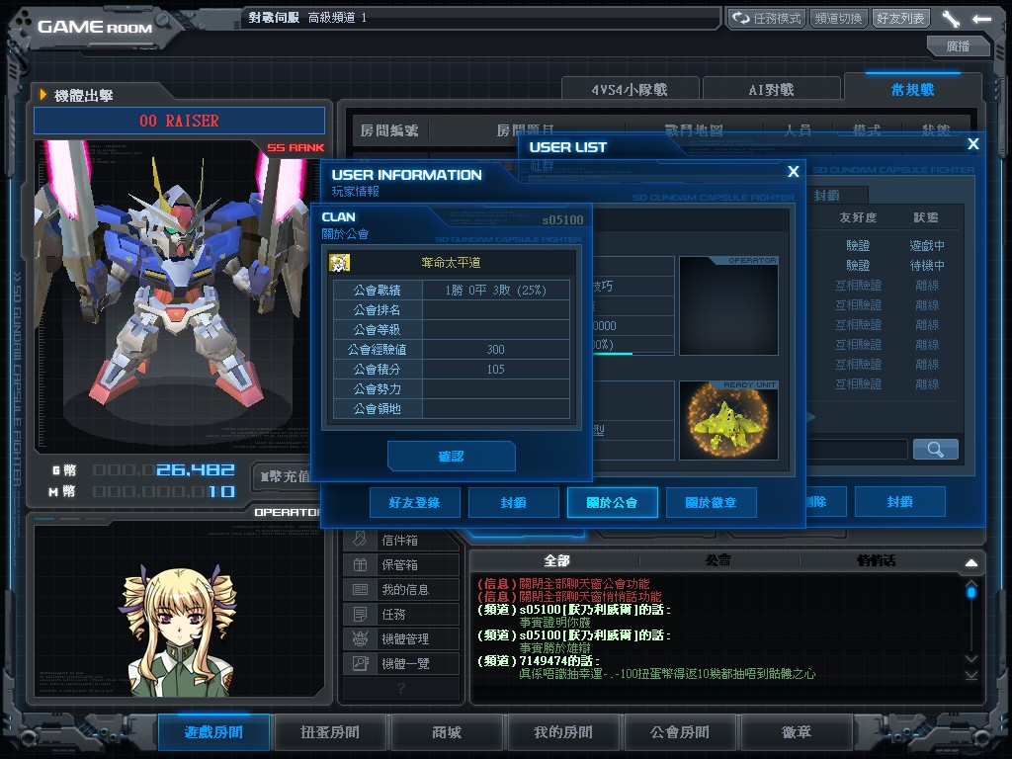Screen dimensions: 1012x759
Task: Click the icon beside 機體一覽
Action: pos(360,663)
